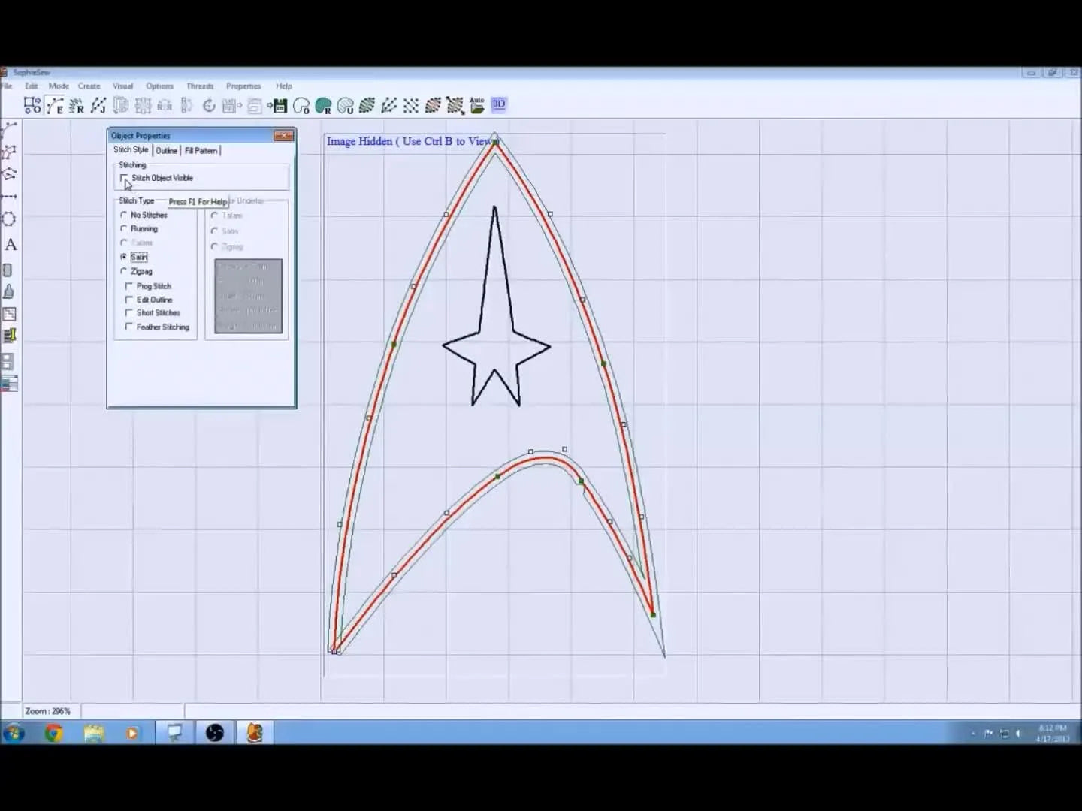The image size is (1082, 811).
Task: Select the polygon shape tool in left sidebar
Action: [9, 152]
